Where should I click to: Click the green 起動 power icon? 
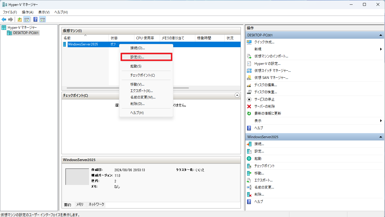(x=249, y=158)
